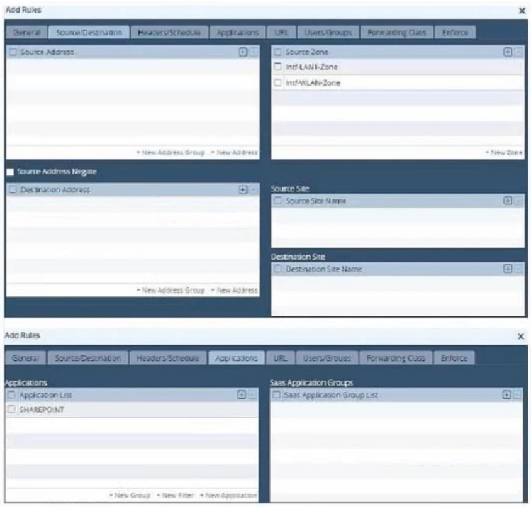Click New Address Group under Source Address
The width and height of the screenshot is (531, 507).
click(170, 153)
